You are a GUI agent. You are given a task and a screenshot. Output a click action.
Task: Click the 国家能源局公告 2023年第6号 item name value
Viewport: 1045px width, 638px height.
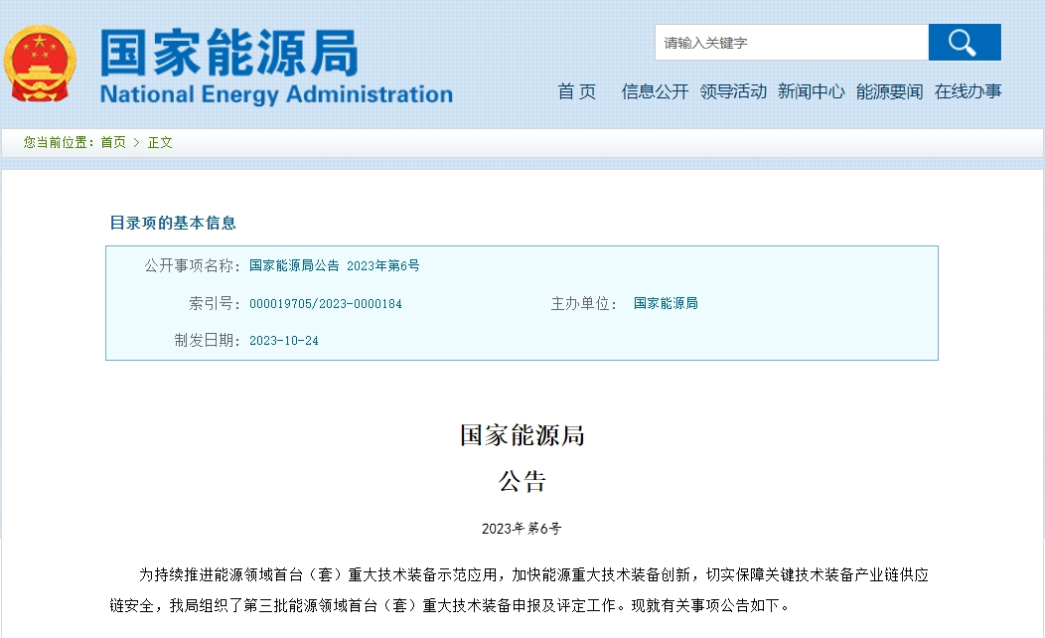[334, 265]
